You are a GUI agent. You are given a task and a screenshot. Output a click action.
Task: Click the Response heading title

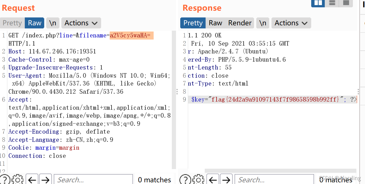click(x=202, y=8)
